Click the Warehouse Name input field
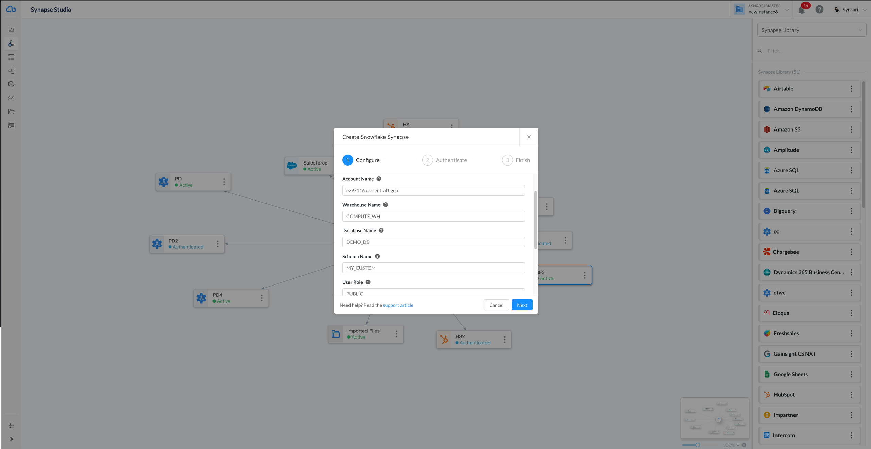Image resolution: width=871 pixels, height=449 pixels. [433, 216]
